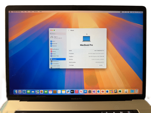Image resolution: width=151 pixels, height=113 pixels.
Task: Open the News app in the Dock
Action: click(81, 92)
